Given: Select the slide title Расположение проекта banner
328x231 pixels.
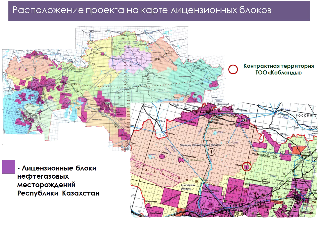Looking at the screenshot, I should point(159,11).
